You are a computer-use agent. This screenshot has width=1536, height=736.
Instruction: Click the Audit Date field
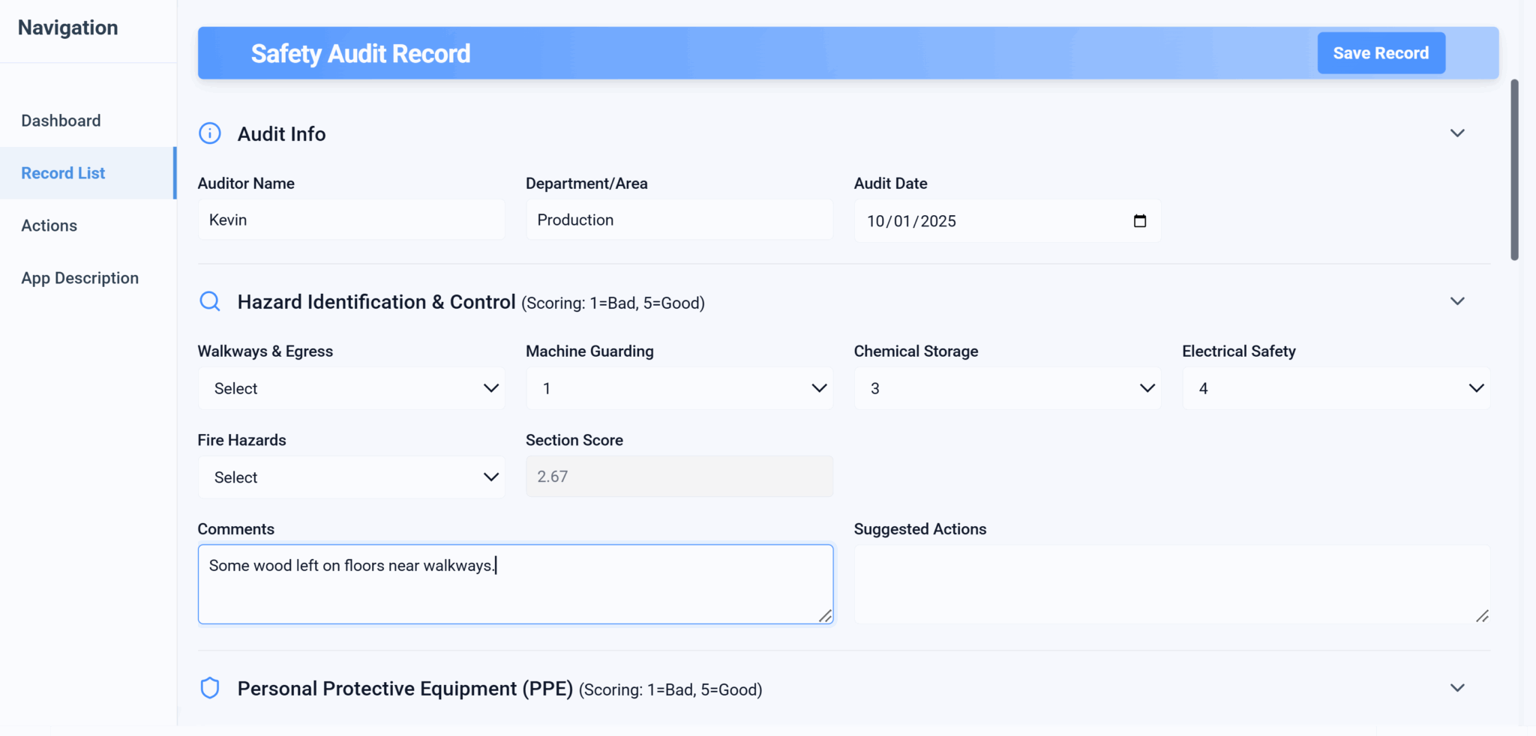point(1007,220)
